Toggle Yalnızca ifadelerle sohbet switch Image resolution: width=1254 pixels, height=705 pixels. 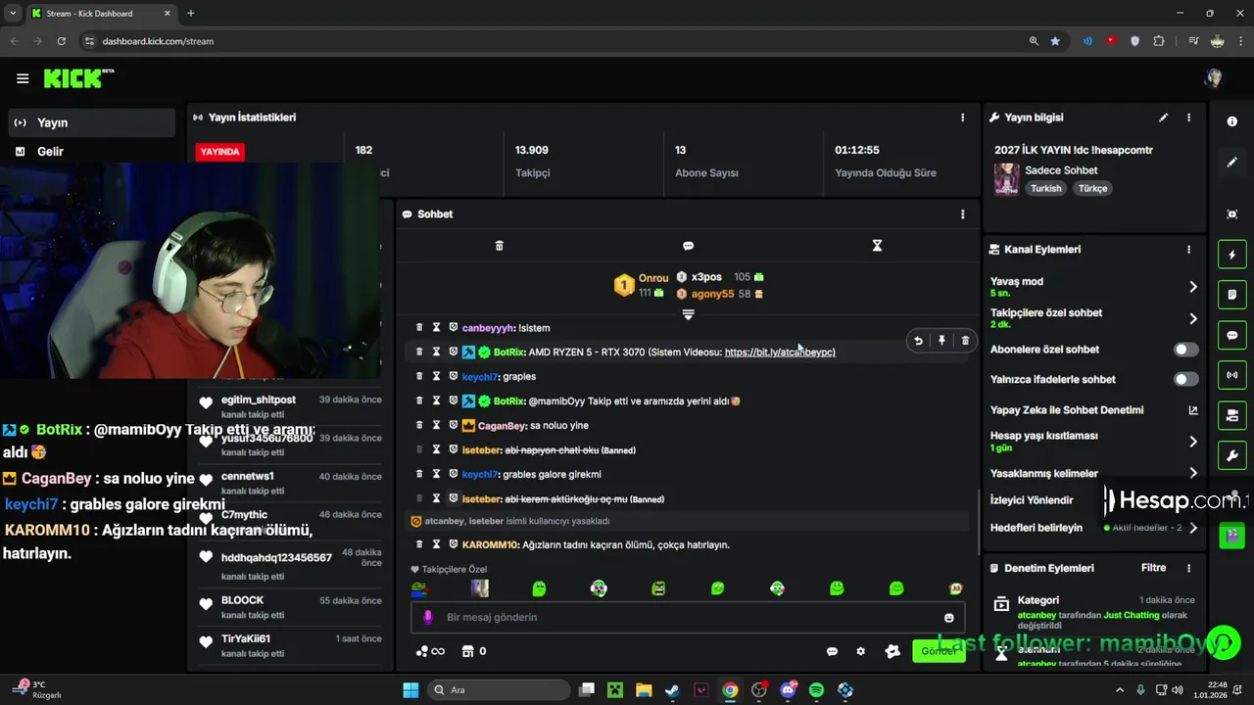point(1185,379)
